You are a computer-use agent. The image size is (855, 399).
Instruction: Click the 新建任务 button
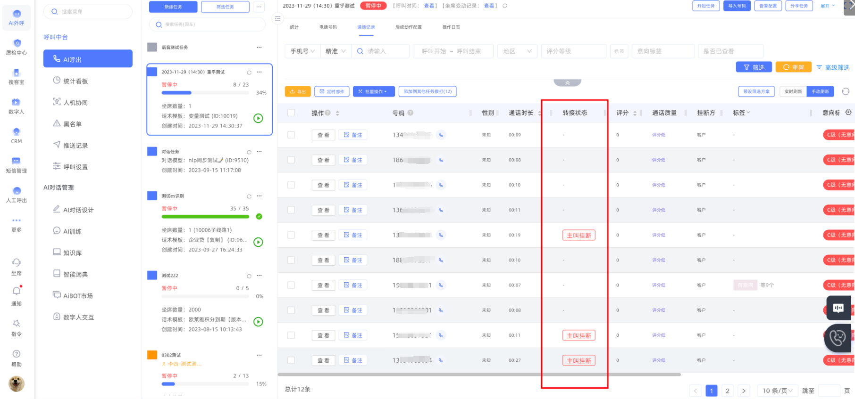coord(173,7)
